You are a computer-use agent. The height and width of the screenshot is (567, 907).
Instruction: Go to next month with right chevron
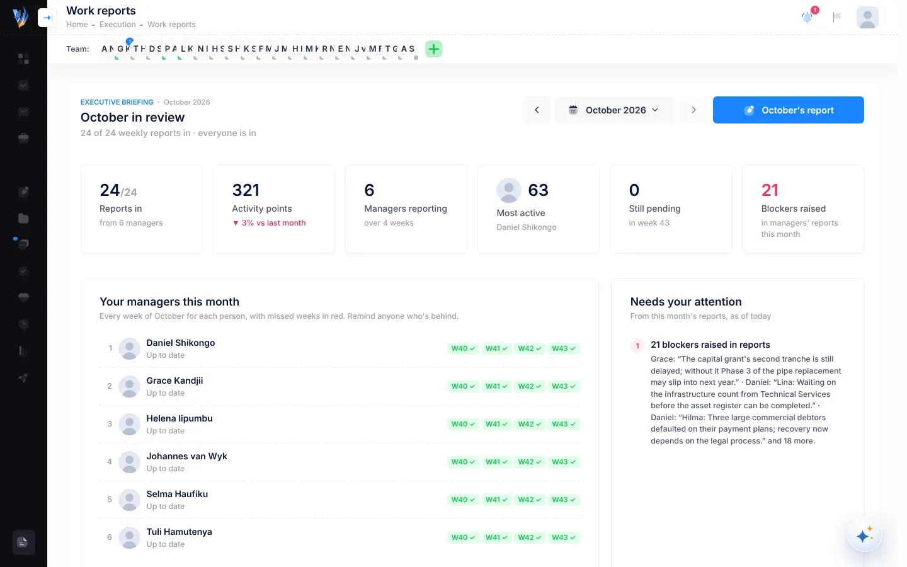click(693, 110)
